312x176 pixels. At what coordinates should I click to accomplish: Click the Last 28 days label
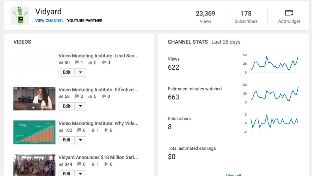226,42
